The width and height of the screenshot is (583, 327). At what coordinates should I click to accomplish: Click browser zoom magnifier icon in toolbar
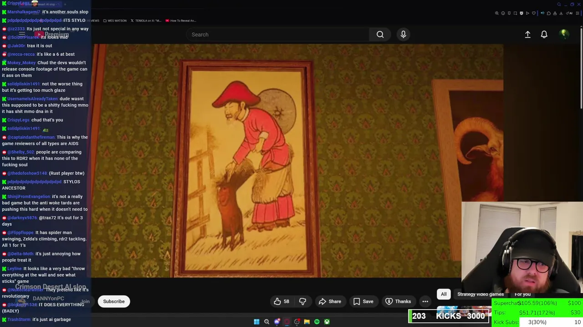click(497, 13)
